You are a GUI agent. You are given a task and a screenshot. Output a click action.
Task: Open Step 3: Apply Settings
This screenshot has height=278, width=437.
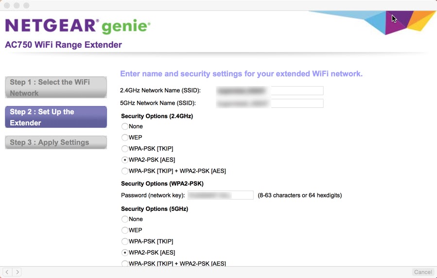coord(56,142)
